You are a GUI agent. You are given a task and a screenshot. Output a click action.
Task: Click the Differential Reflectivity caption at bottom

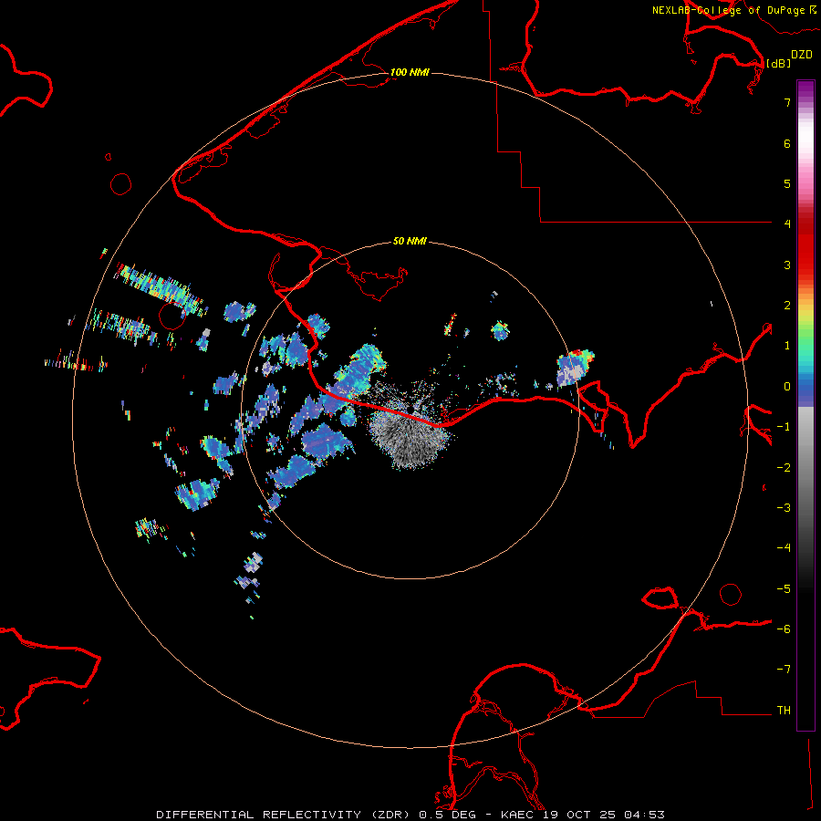pyautogui.click(x=410, y=815)
